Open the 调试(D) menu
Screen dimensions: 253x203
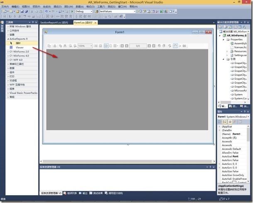point(58,7)
